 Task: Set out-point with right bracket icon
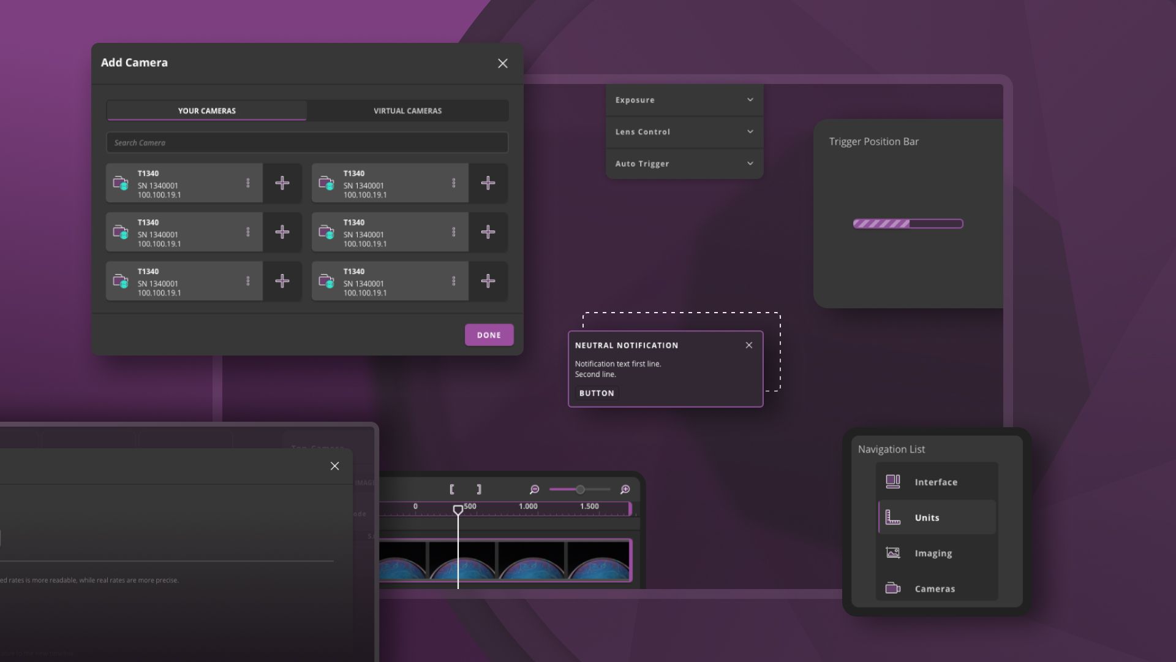tap(479, 489)
